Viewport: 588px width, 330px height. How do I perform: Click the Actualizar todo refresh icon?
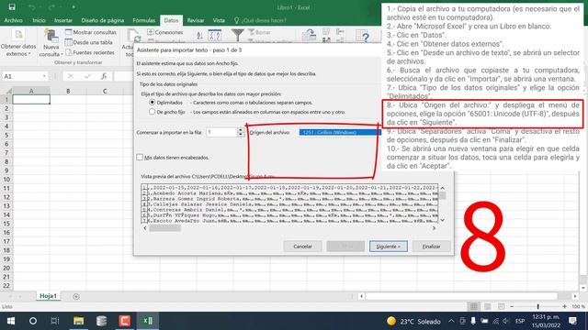(x=133, y=36)
